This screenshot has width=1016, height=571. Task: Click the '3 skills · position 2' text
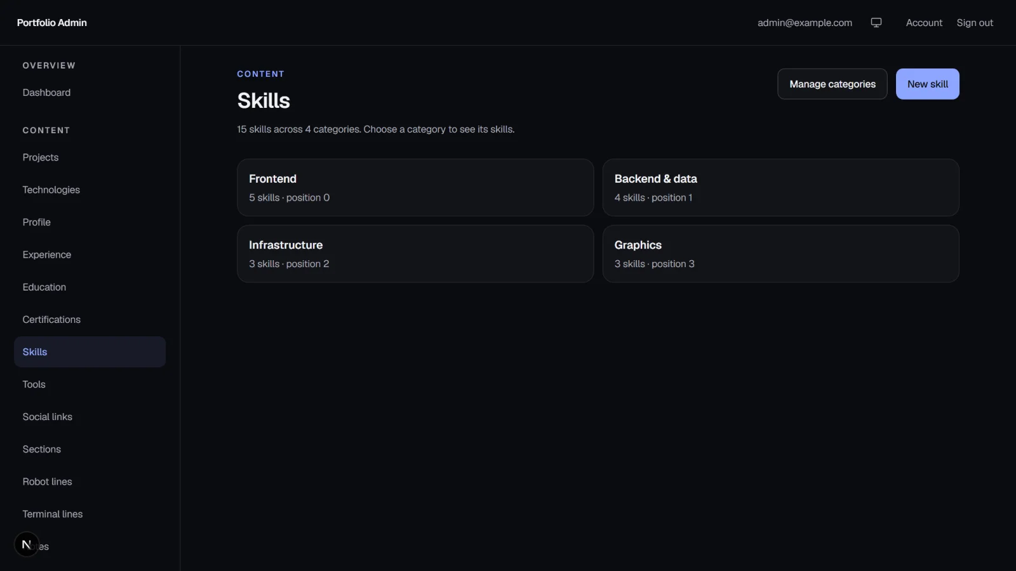[289, 263]
